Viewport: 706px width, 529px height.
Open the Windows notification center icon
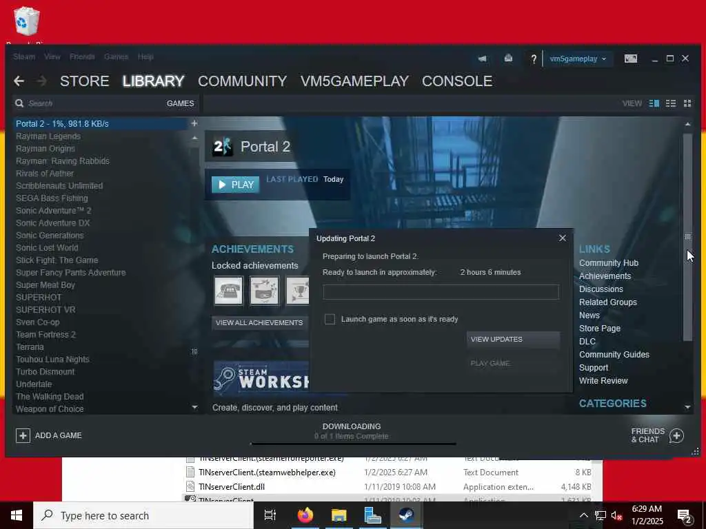(685, 516)
